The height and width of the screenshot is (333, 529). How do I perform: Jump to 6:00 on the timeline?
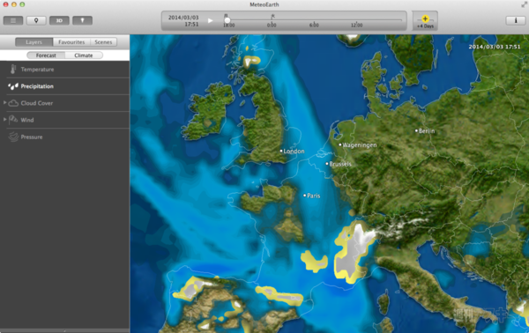314,25
